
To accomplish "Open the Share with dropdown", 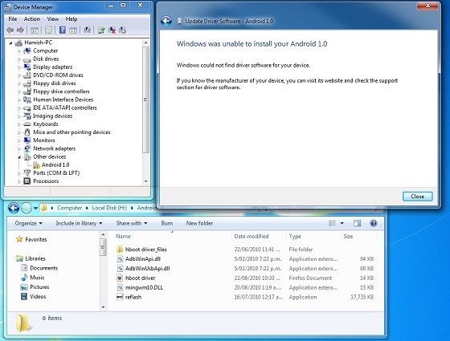I will pos(132,223).
